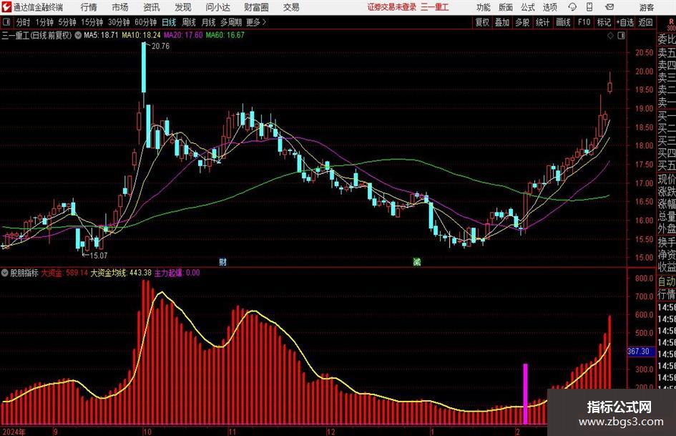Click the 财 marker on the chart
Image resolution: width=676 pixels, height=436 pixels.
(x=222, y=261)
